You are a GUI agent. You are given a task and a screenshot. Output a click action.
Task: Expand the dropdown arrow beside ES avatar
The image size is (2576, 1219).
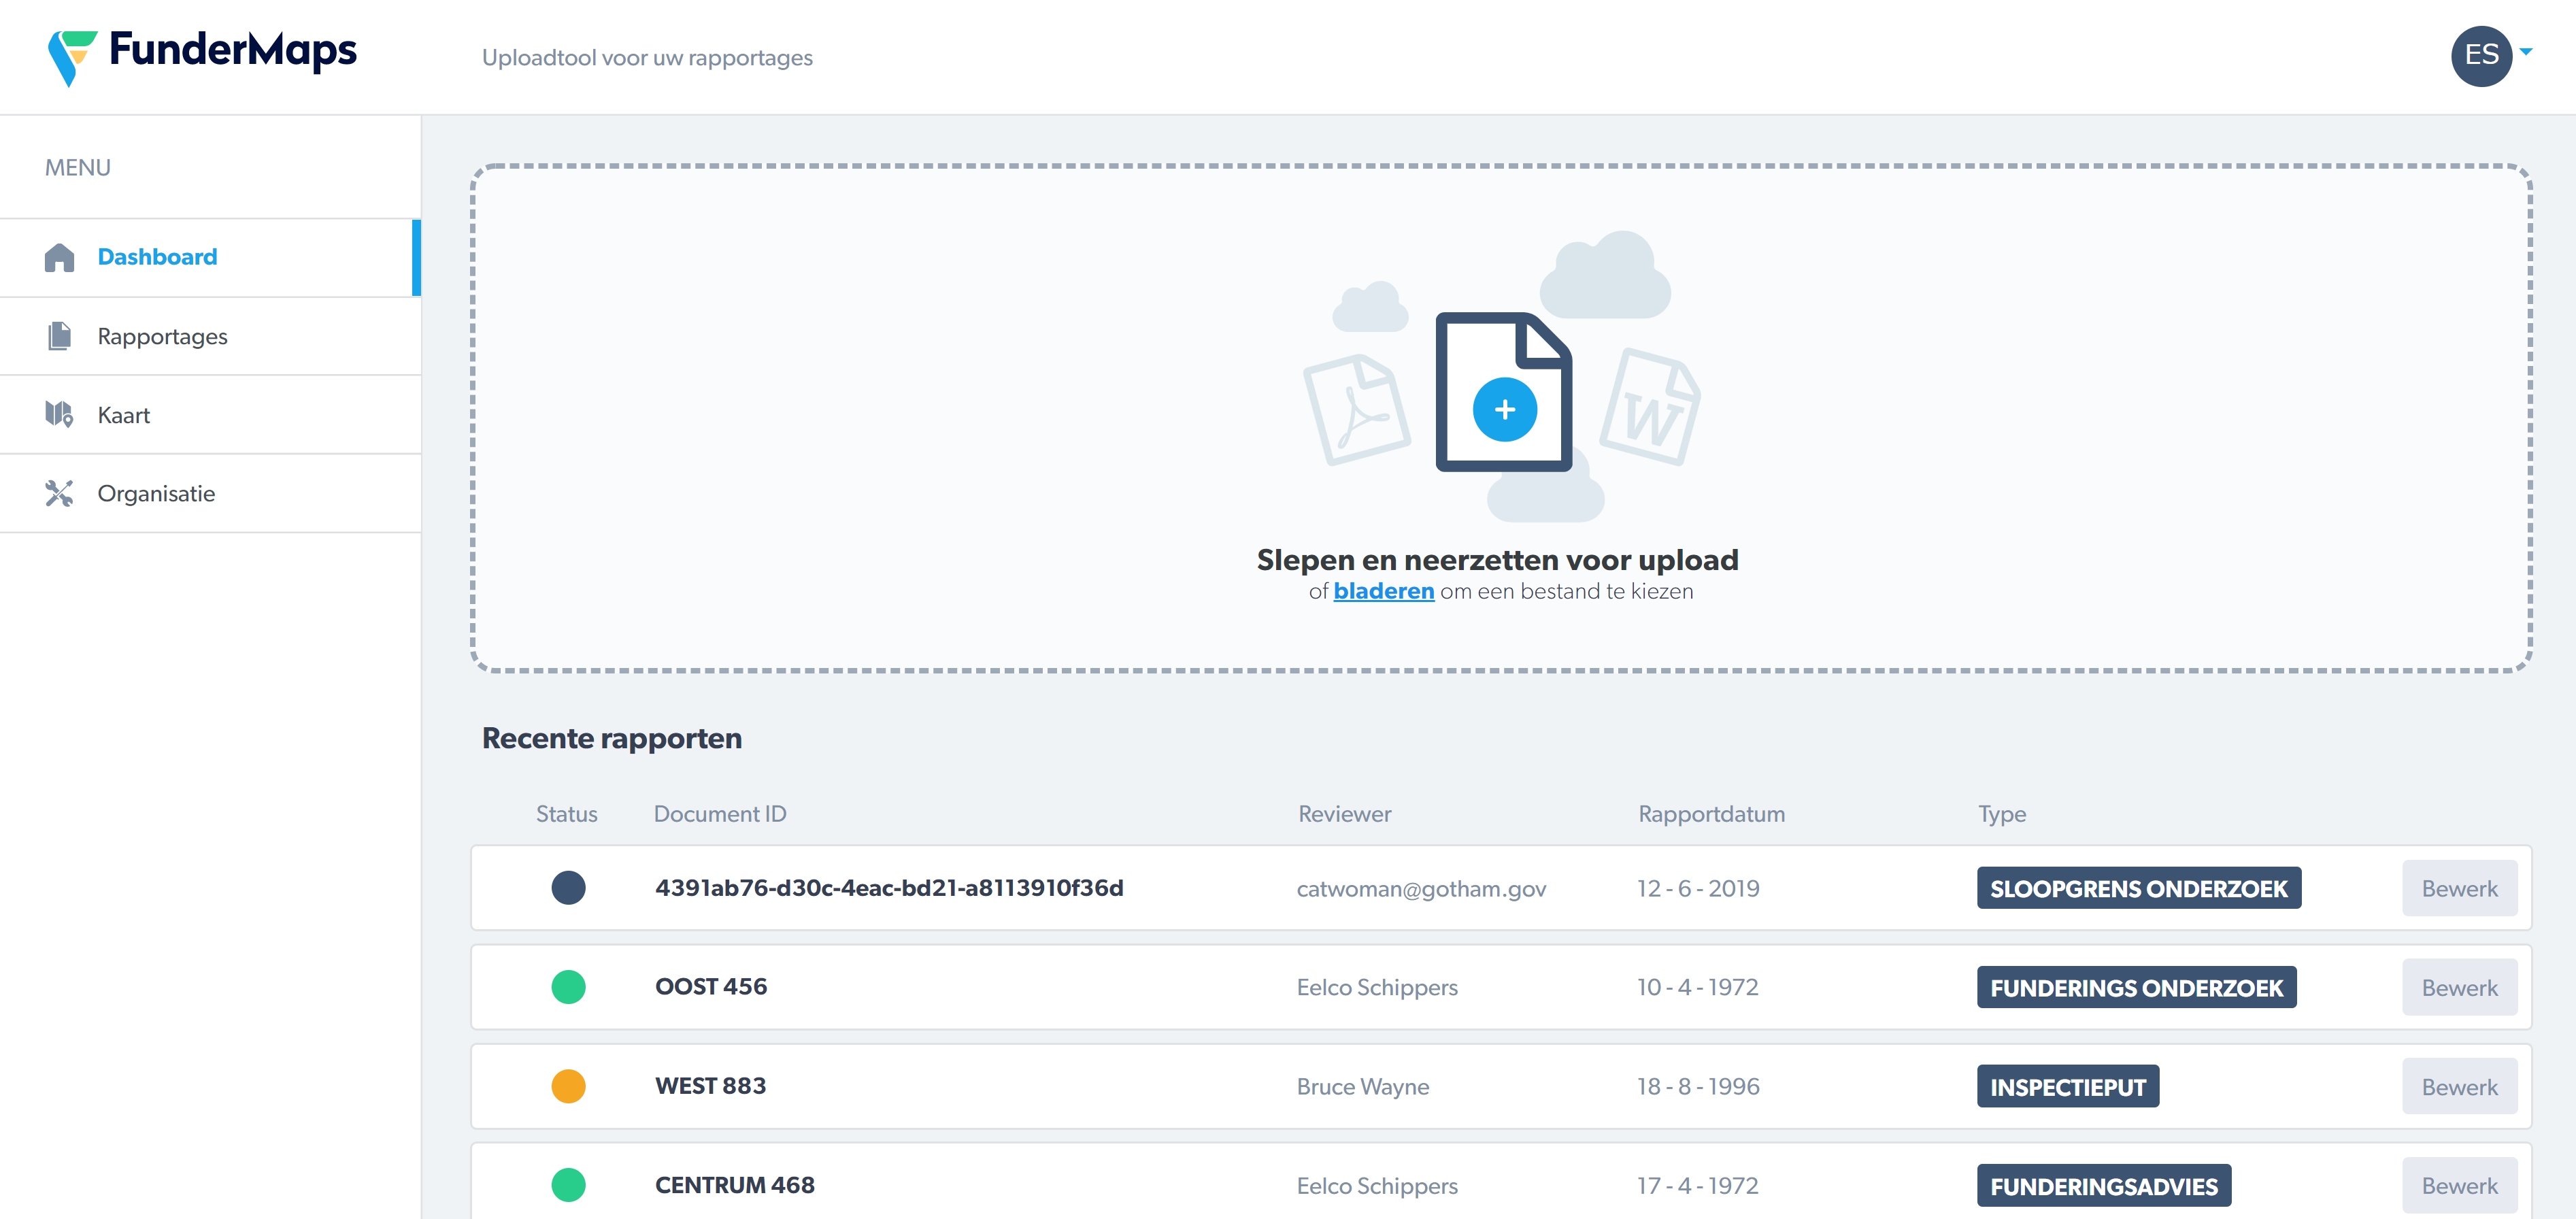pyautogui.click(x=2526, y=52)
